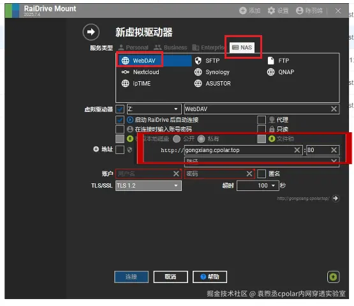Toggle 启动 RaiDrive 后自动连接 checkbox
354x306 pixels.
point(120,120)
